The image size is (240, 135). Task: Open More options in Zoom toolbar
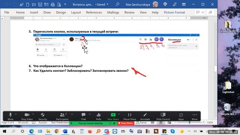pyautogui.click(x=195, y=116)
